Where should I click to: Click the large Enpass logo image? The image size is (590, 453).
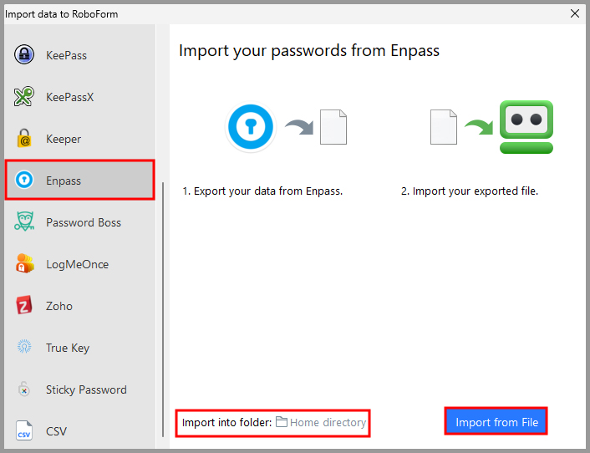pos(251,127)
